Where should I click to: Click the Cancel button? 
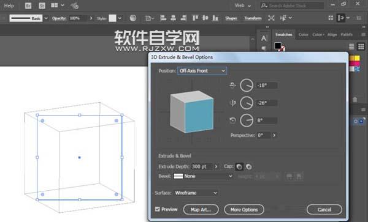[324, 209]
